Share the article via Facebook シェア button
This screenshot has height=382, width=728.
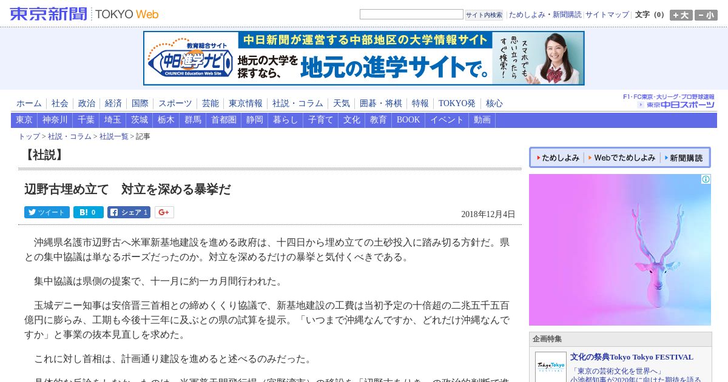[x=129, y=212]
